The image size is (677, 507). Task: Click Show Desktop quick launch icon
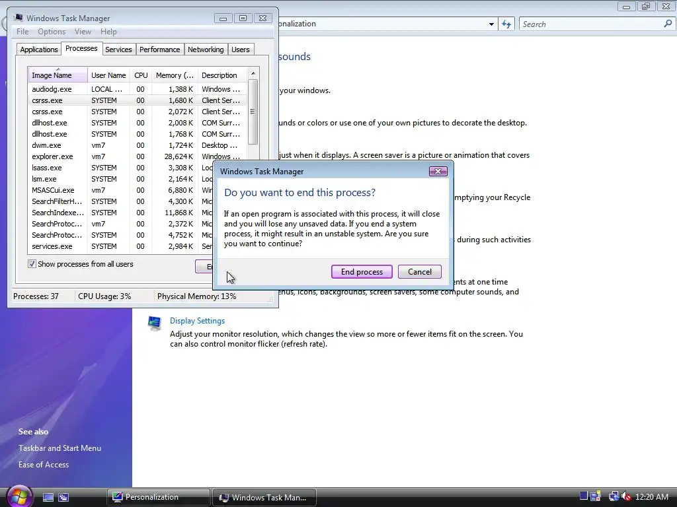[48, 498]
